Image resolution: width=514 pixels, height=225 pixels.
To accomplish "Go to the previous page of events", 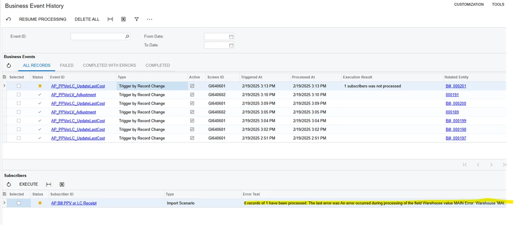I will point(478,165).
